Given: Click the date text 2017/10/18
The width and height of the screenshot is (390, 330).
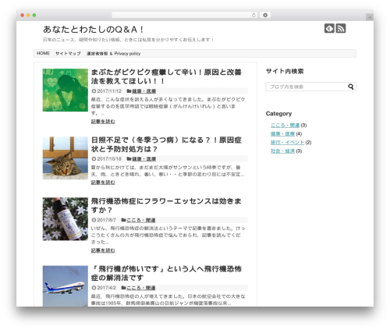Looking at the screenshot, I should [x=109, y=159].
